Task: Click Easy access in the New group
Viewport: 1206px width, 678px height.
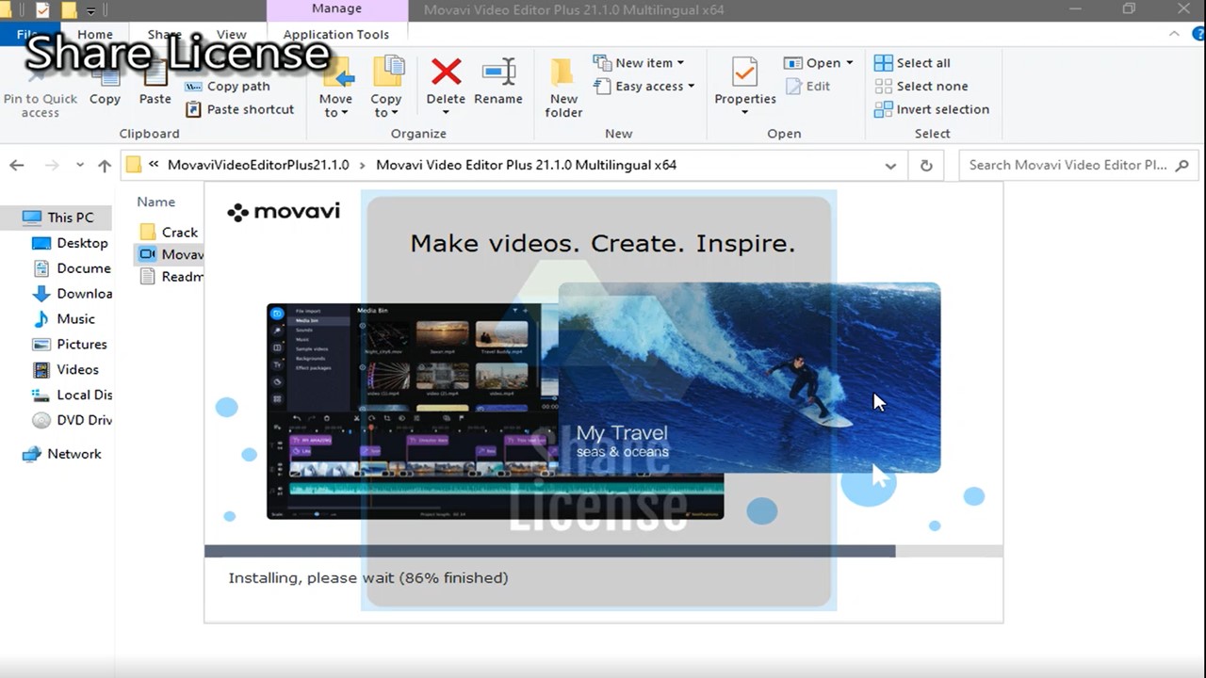Action: pyautogui.click(x=644, y=86)
